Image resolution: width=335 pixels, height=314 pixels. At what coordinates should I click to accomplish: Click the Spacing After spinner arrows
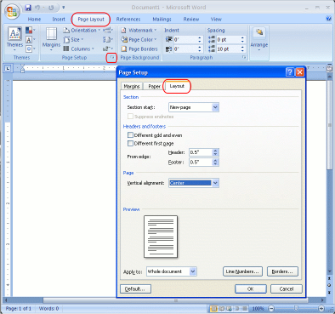[242, 49]
